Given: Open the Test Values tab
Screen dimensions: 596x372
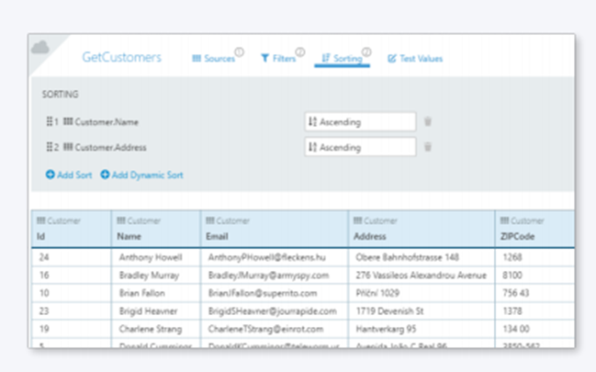Looking at the screenshot, I should [x=415, y=58].
